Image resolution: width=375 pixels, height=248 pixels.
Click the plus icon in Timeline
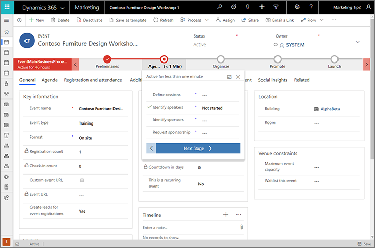pos(226,214)
